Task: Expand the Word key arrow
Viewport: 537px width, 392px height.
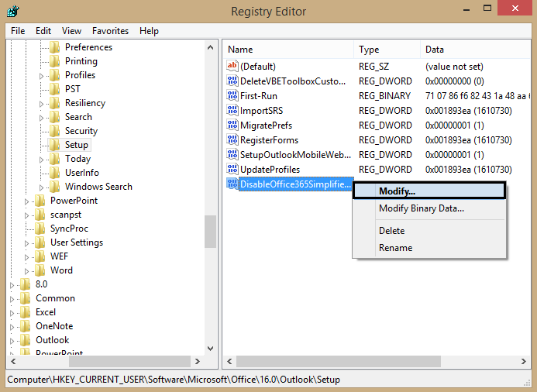Action: tap(26, 271)
